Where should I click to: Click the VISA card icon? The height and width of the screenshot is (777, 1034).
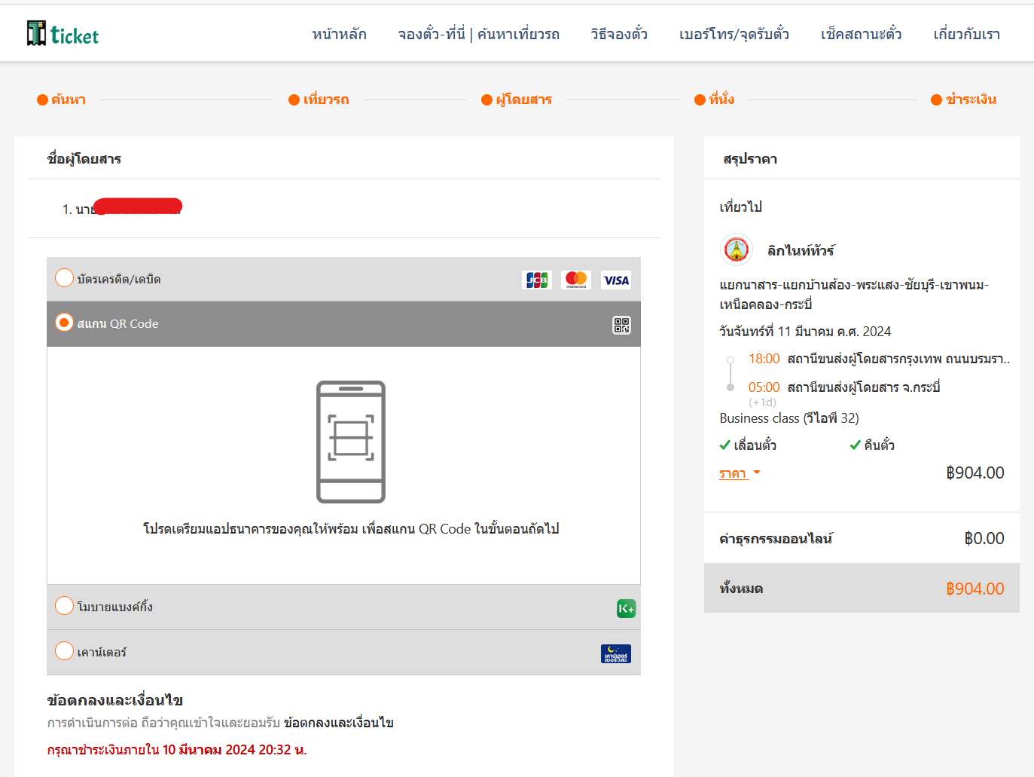616,280
